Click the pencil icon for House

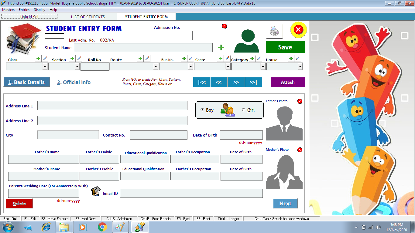click(298, 58)
